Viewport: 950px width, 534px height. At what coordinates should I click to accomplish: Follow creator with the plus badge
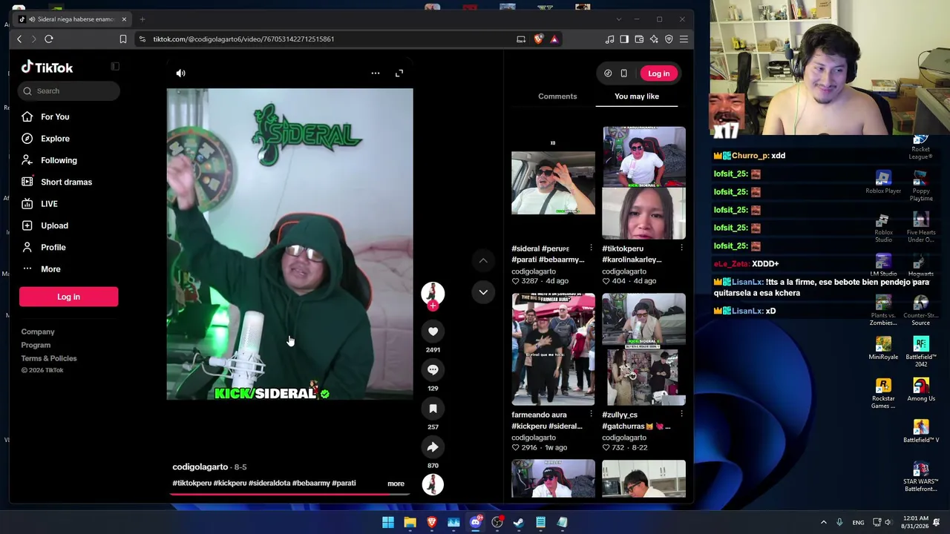(x=433, y=305)
